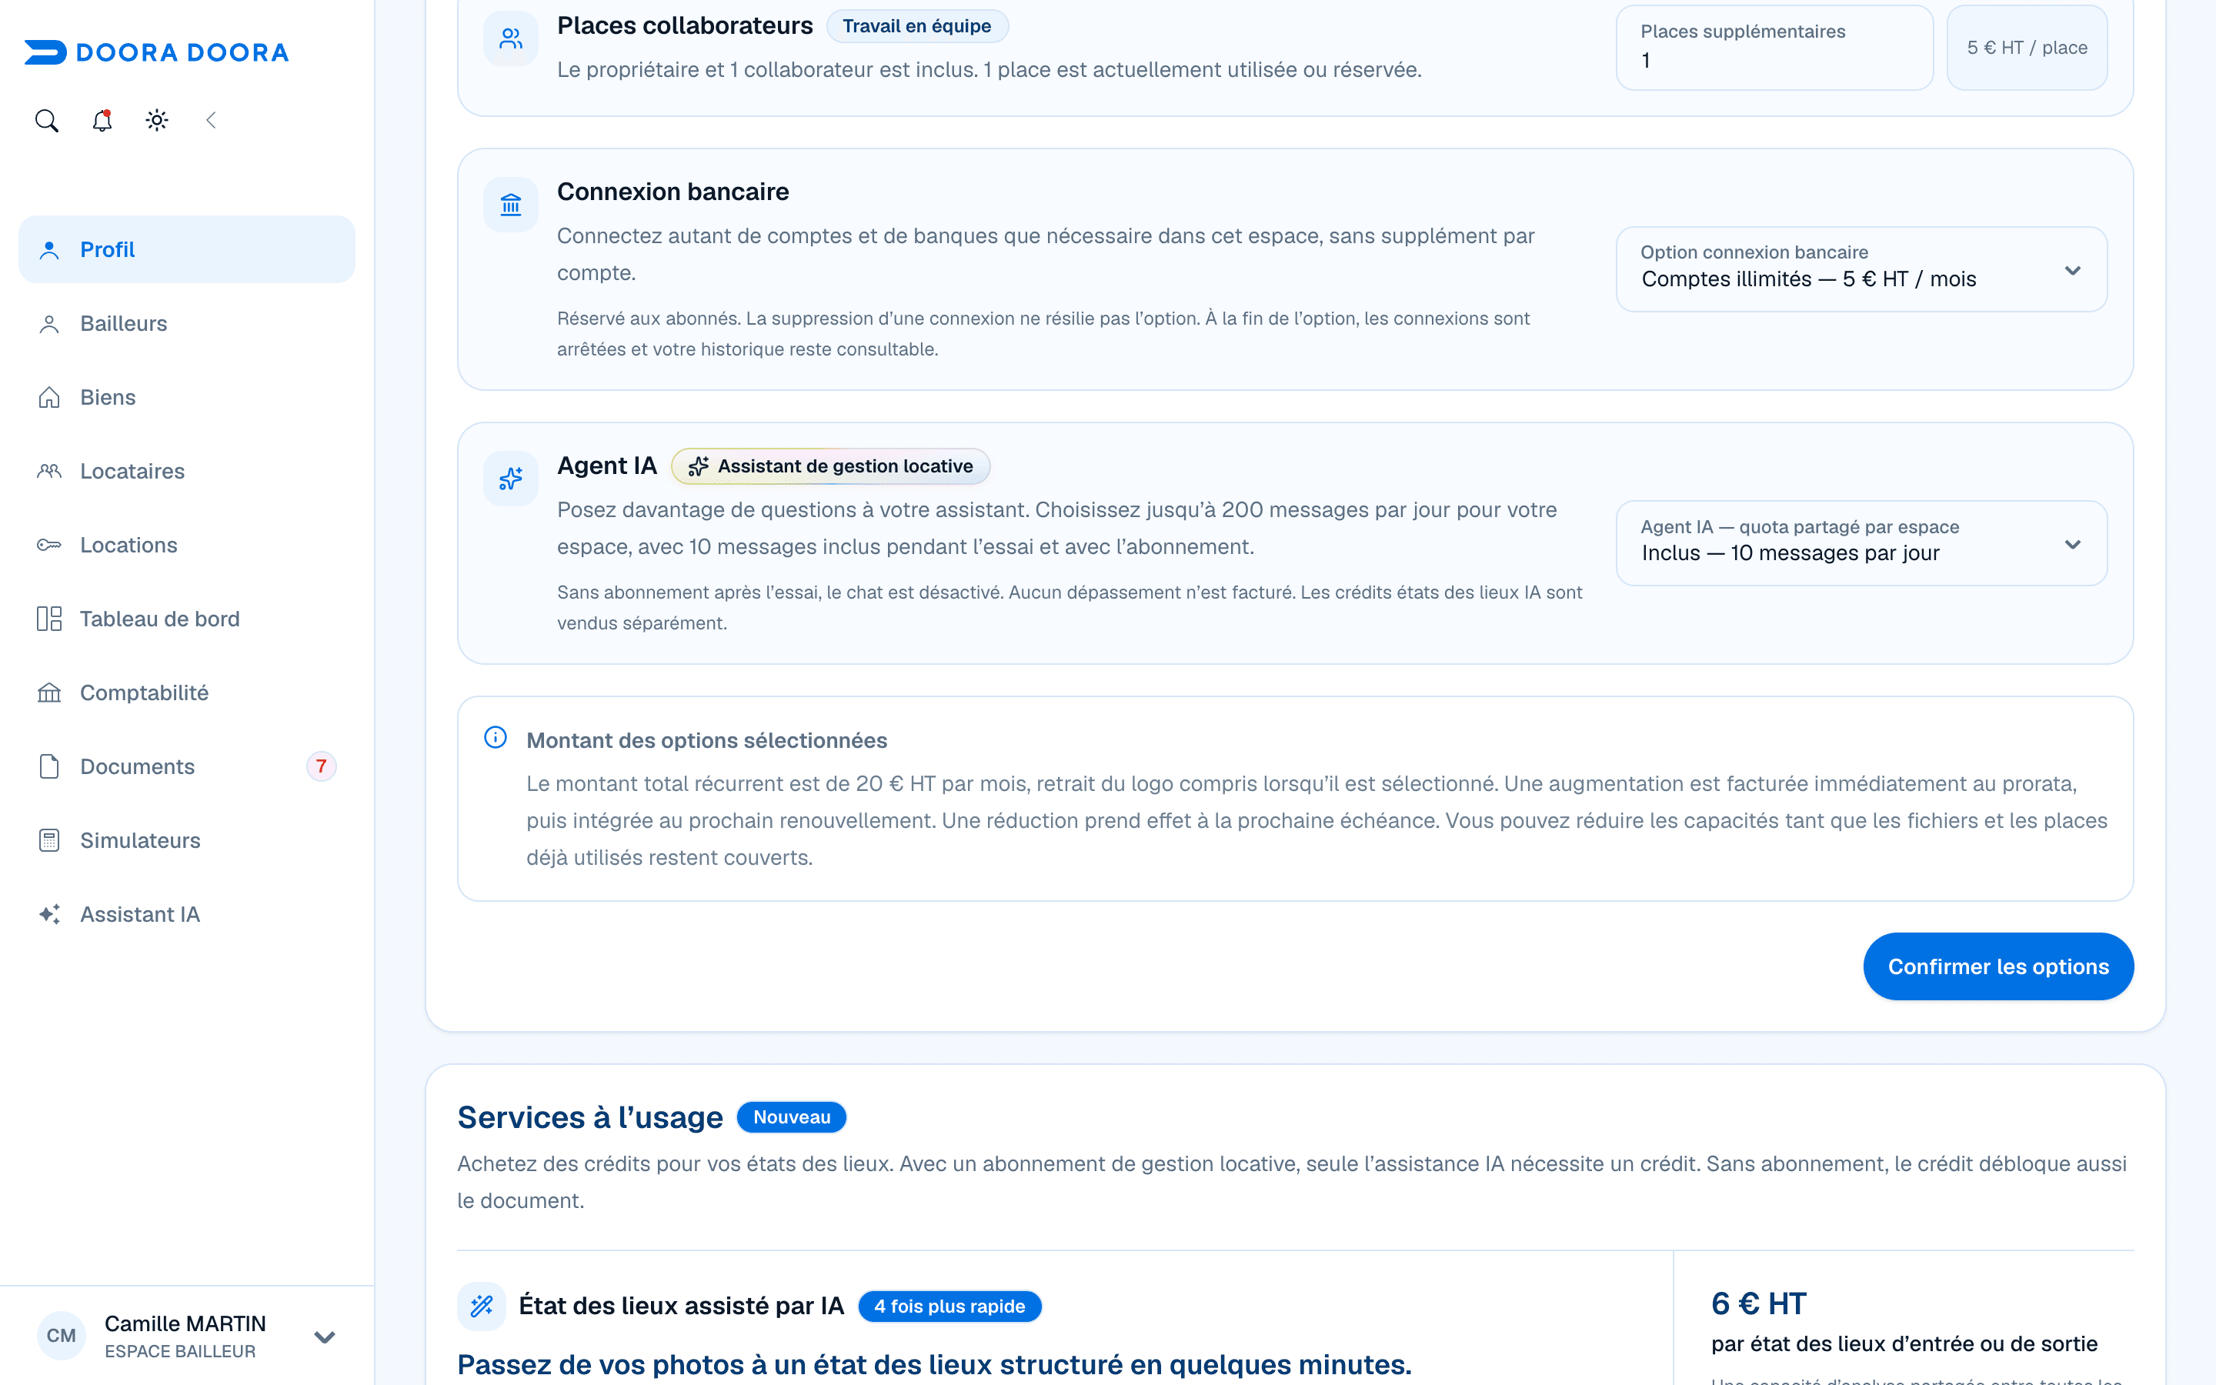Click Montant des options sélectionnées heading
Screen dimensions: 2216x1385
pyautogui.click(x=707, y=740)
